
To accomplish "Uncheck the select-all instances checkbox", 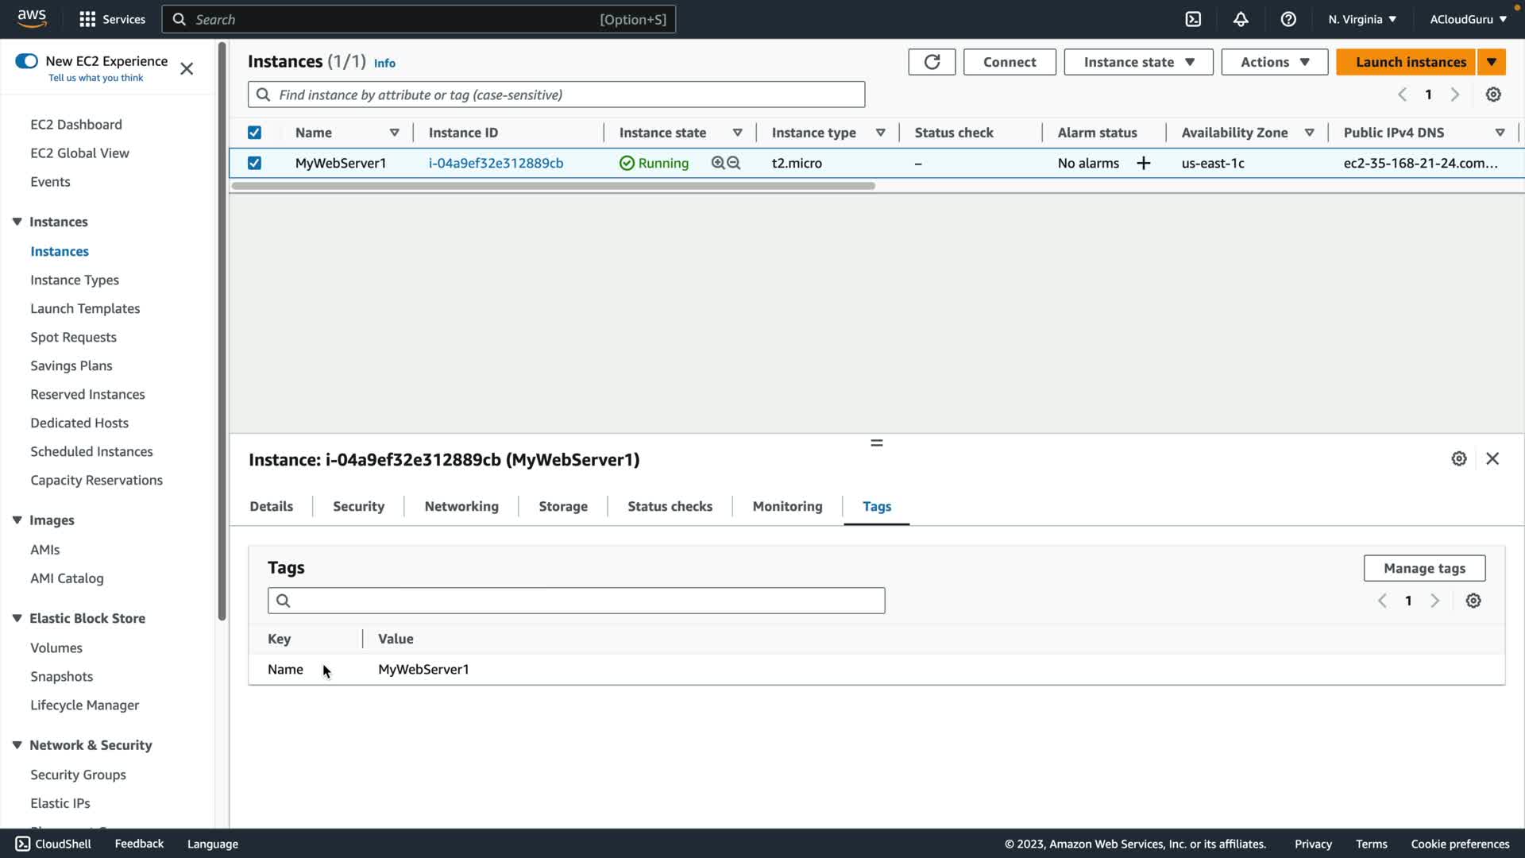I will [x=254, y=133].
